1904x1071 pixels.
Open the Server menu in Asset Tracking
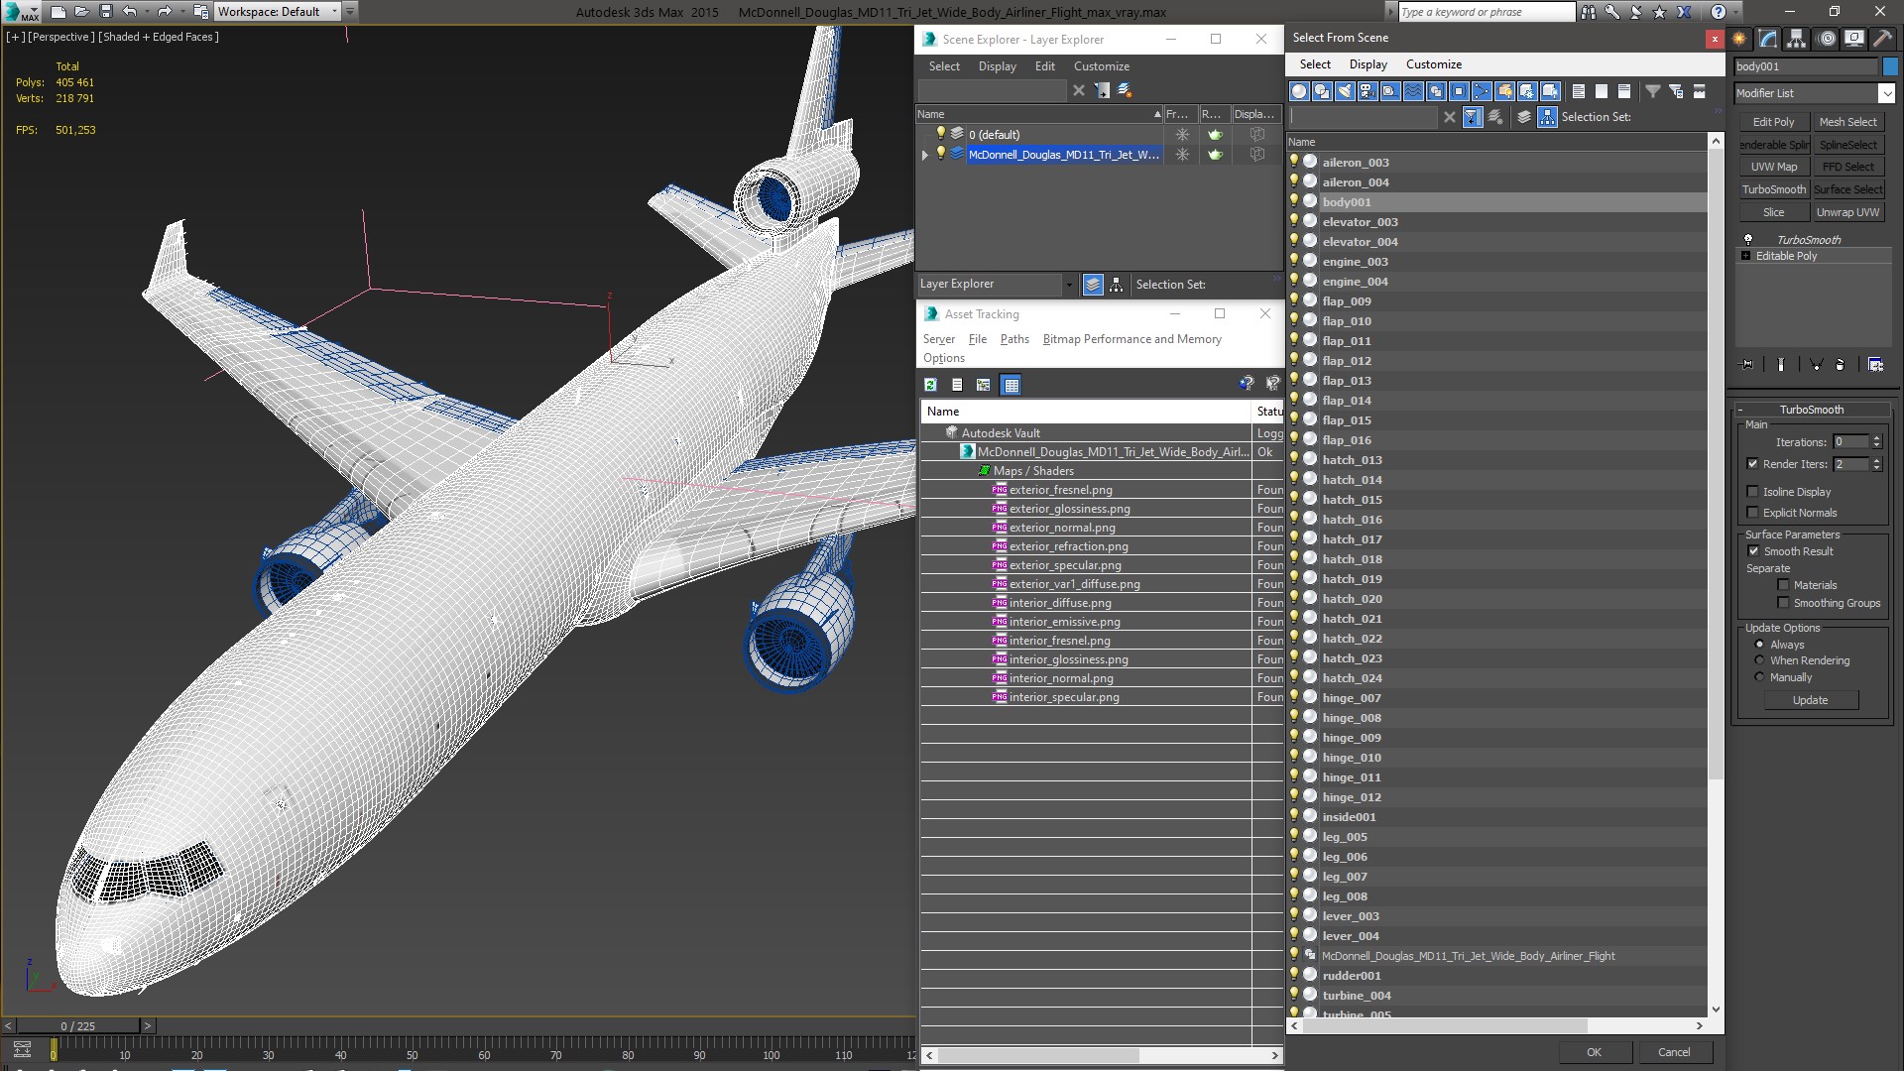tap(938, 339)
